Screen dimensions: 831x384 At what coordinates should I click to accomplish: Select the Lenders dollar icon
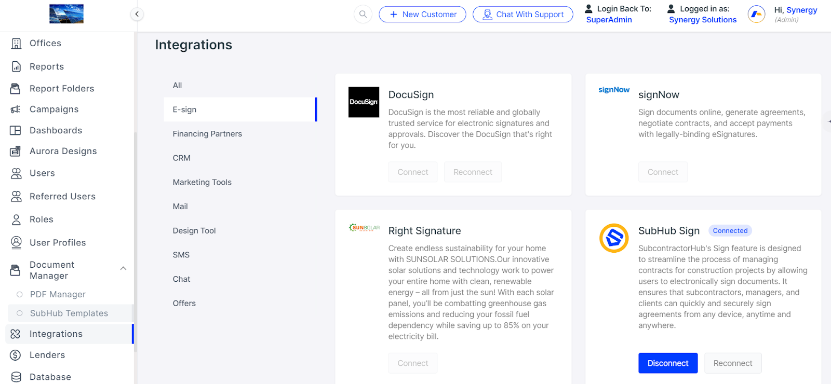point(16,355)
